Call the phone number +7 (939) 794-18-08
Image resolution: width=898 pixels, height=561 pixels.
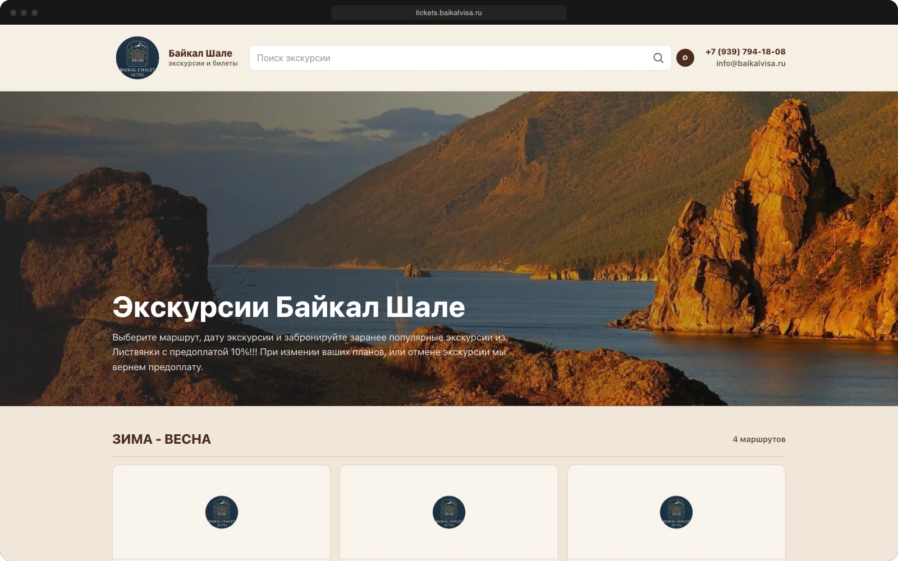click(745, 52)
